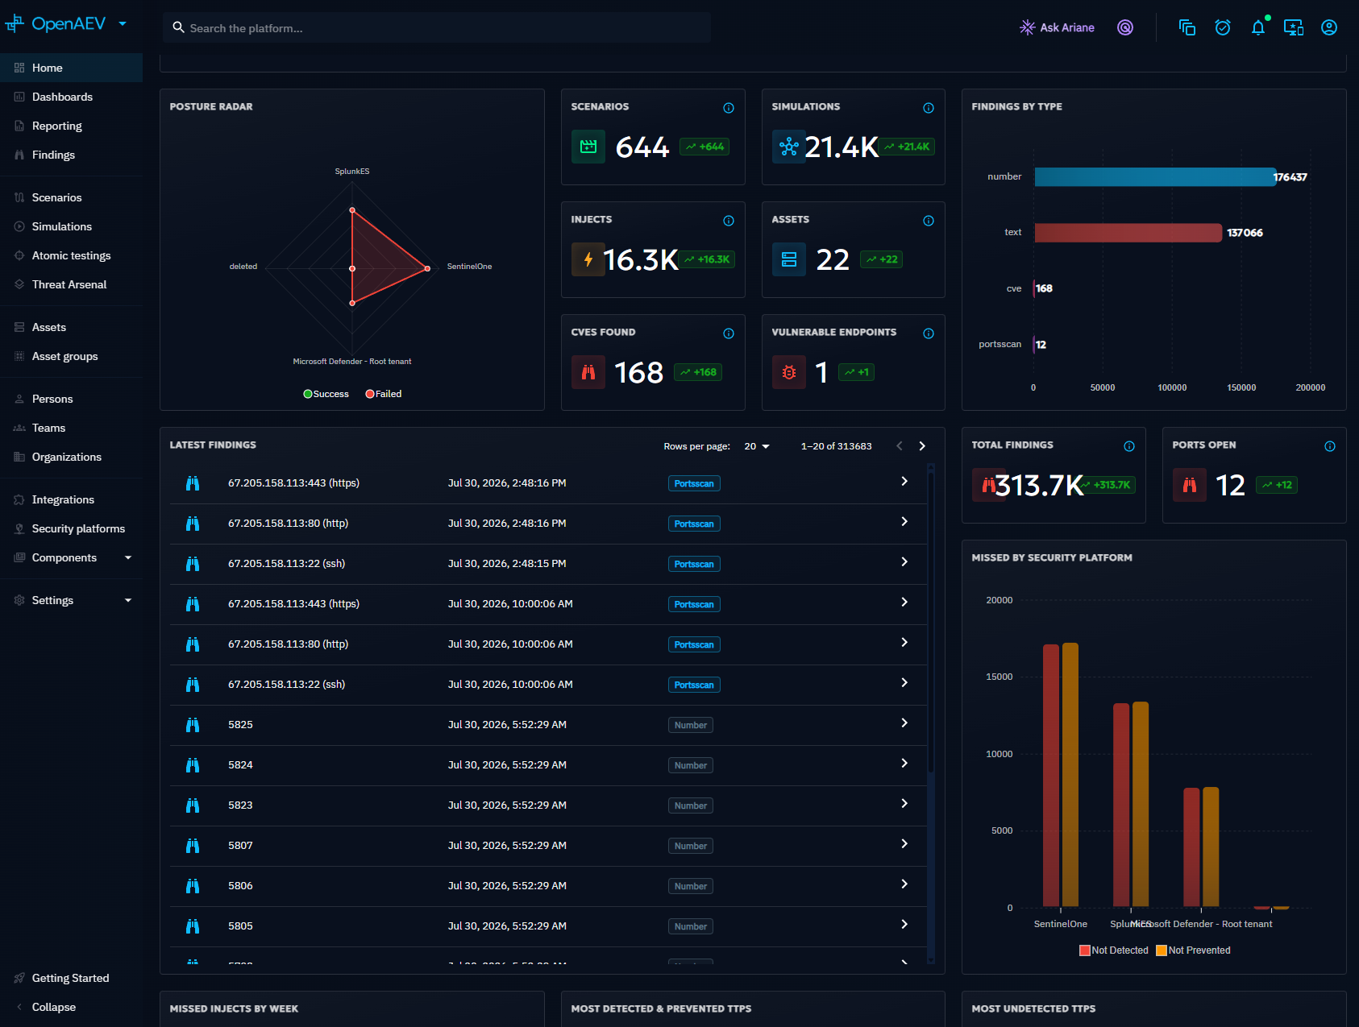Show info for Ports Open widget

click(1330, 446)
